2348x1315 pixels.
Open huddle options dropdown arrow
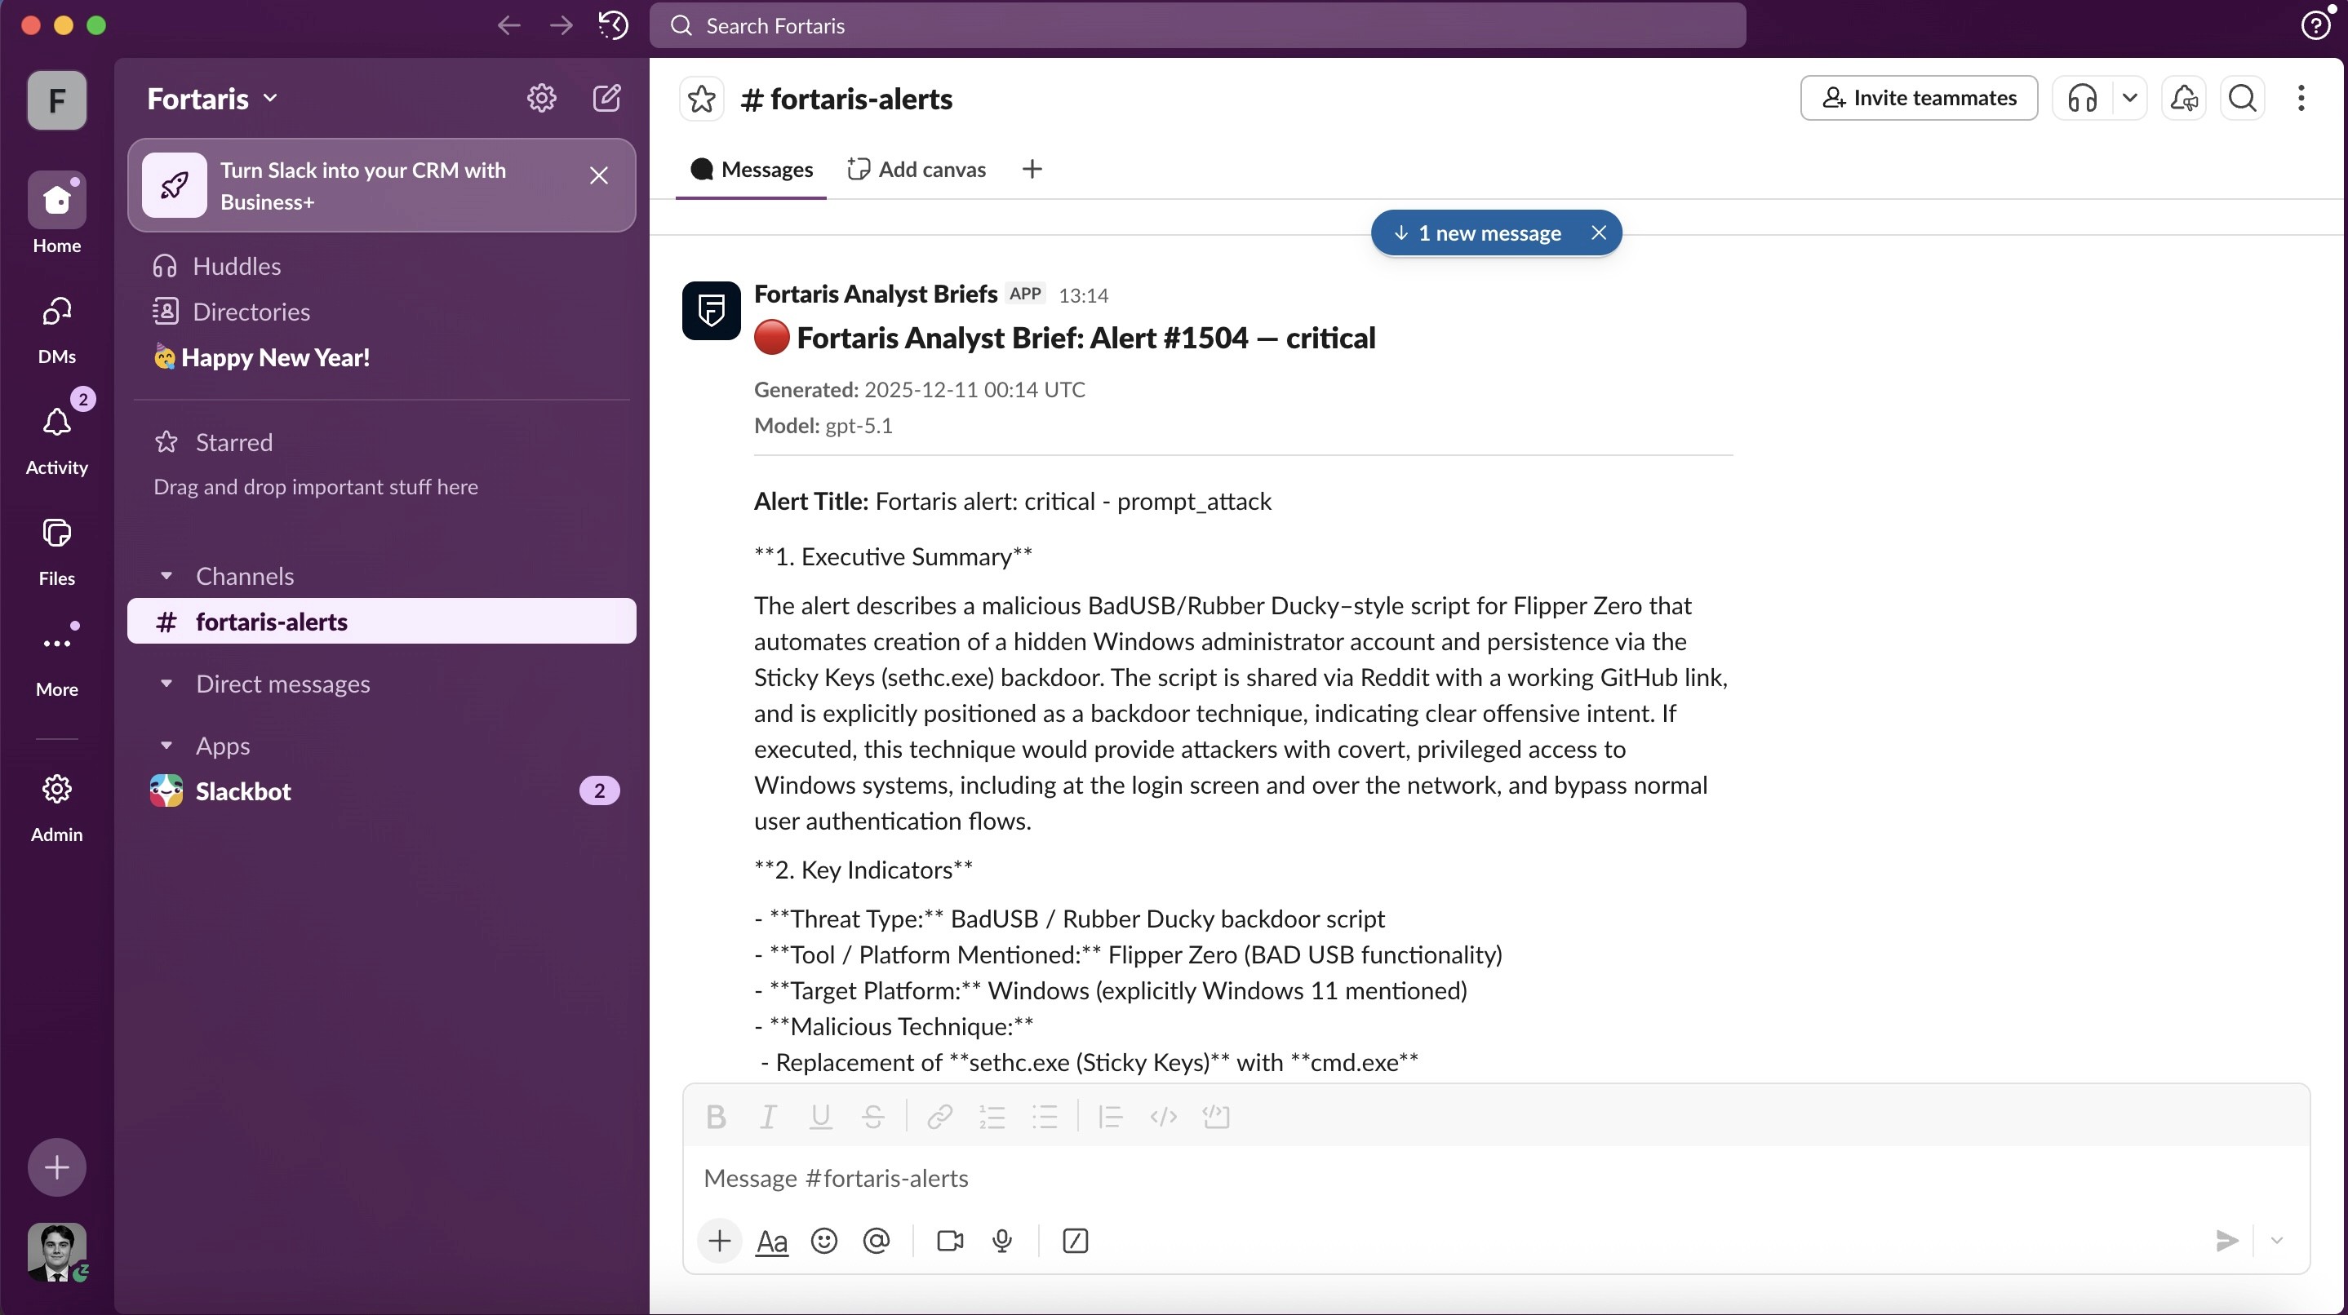[x=2129, y=99]
